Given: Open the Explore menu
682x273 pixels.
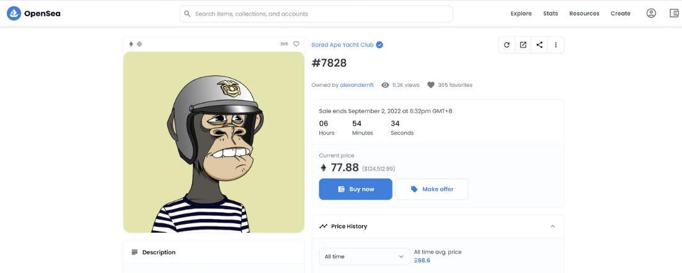Looking at the screenshot, I should pyautogui.click(x=521, y=14).
